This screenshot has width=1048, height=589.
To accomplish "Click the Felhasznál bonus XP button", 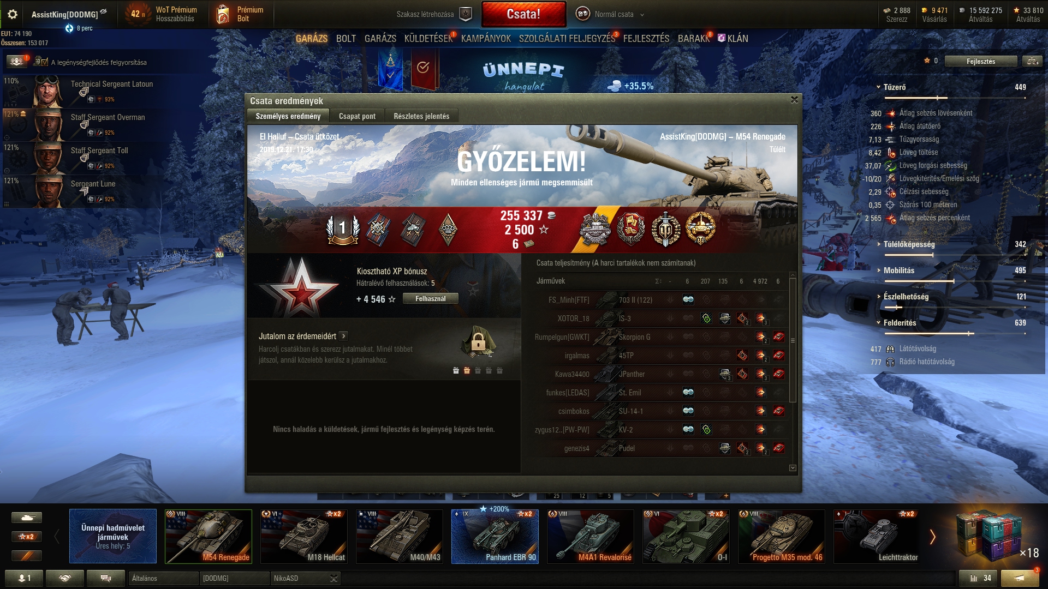I will tap(430, 298).
